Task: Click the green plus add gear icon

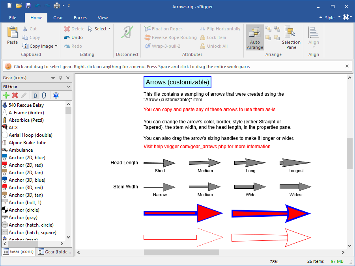Action: (6, 95)
